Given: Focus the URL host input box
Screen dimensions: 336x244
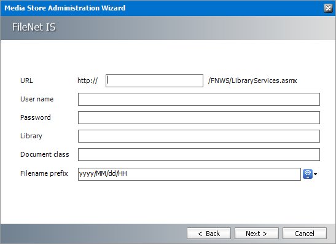Looking at the screenshot, I should pyautogui.click(x=154, y=81).
